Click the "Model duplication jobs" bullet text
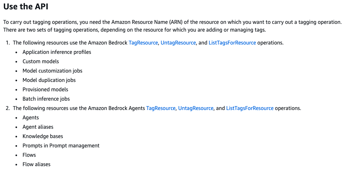This screenshot has width=350, height=170. [49, 80]
